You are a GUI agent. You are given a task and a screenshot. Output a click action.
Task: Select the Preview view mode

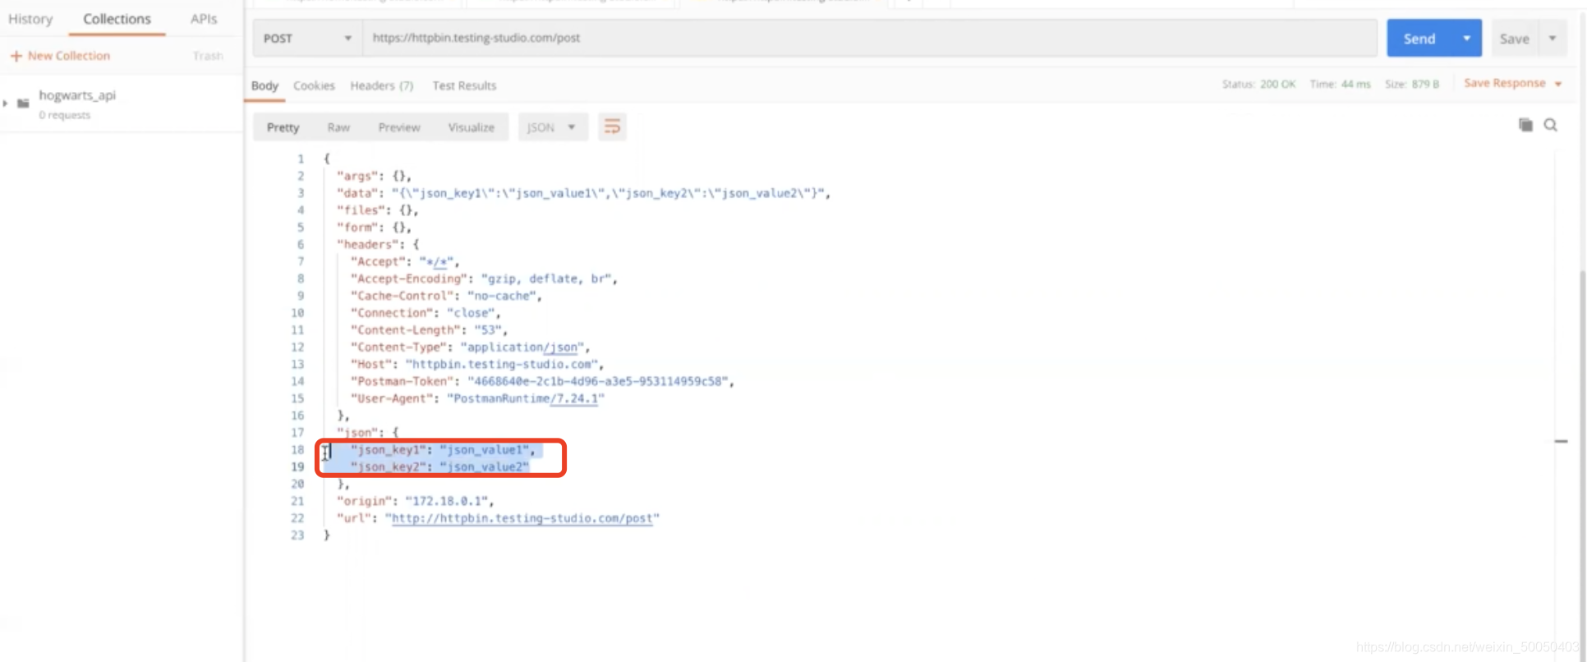click(399, 127)
